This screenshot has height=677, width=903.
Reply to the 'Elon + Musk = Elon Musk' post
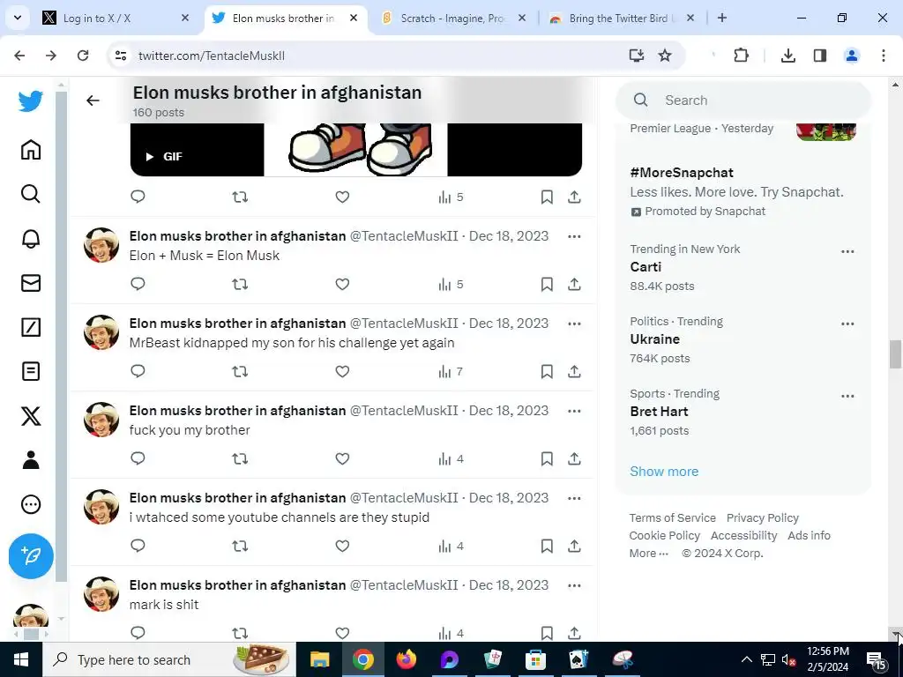[x=138, y=284]
